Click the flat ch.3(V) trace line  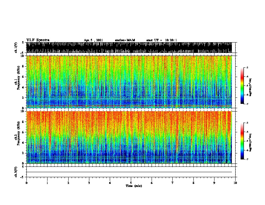point(129,172)
